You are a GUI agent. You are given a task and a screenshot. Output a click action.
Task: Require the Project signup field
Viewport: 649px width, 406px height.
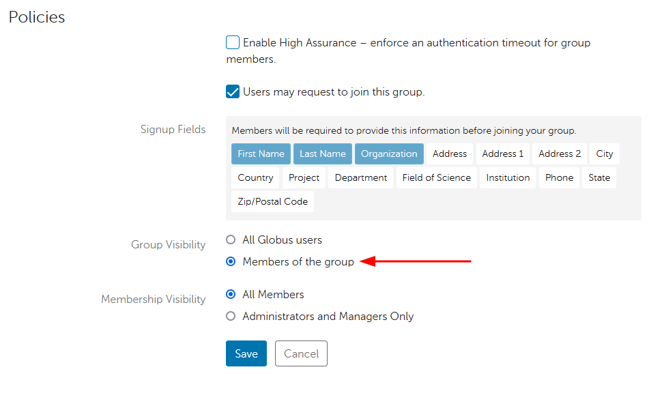(x=304, y=178)
